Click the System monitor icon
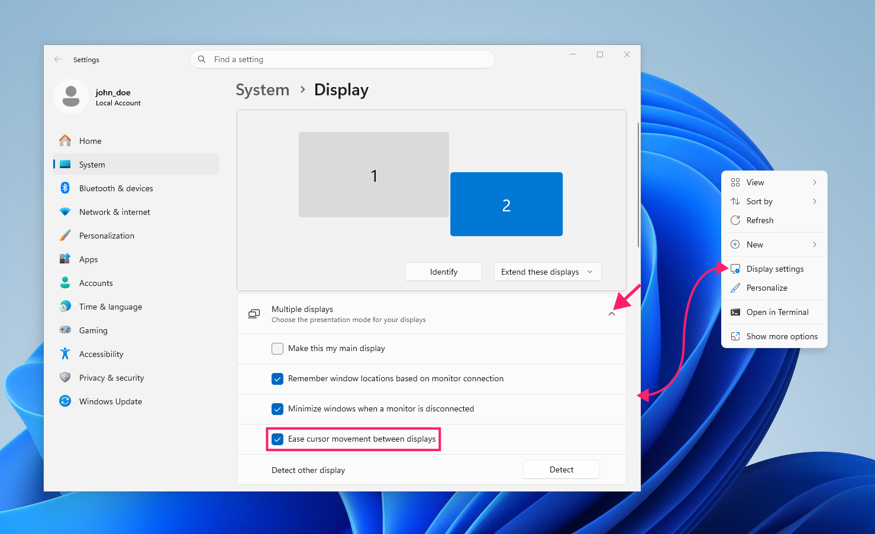Viewport: 875px width, 534px height. [x=65, y=165]
